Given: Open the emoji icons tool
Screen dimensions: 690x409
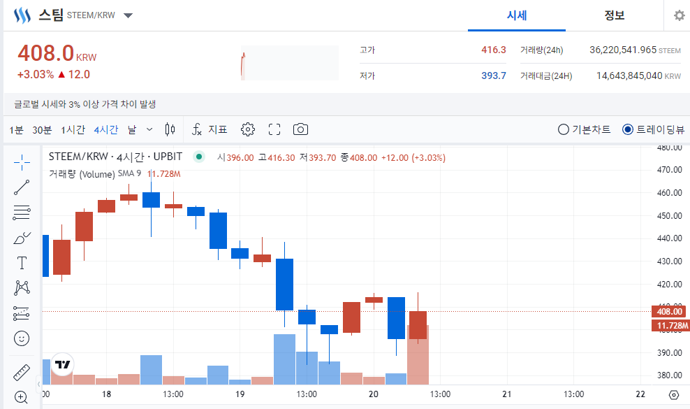Looking at the screenshot, I should tap(22, 338).
